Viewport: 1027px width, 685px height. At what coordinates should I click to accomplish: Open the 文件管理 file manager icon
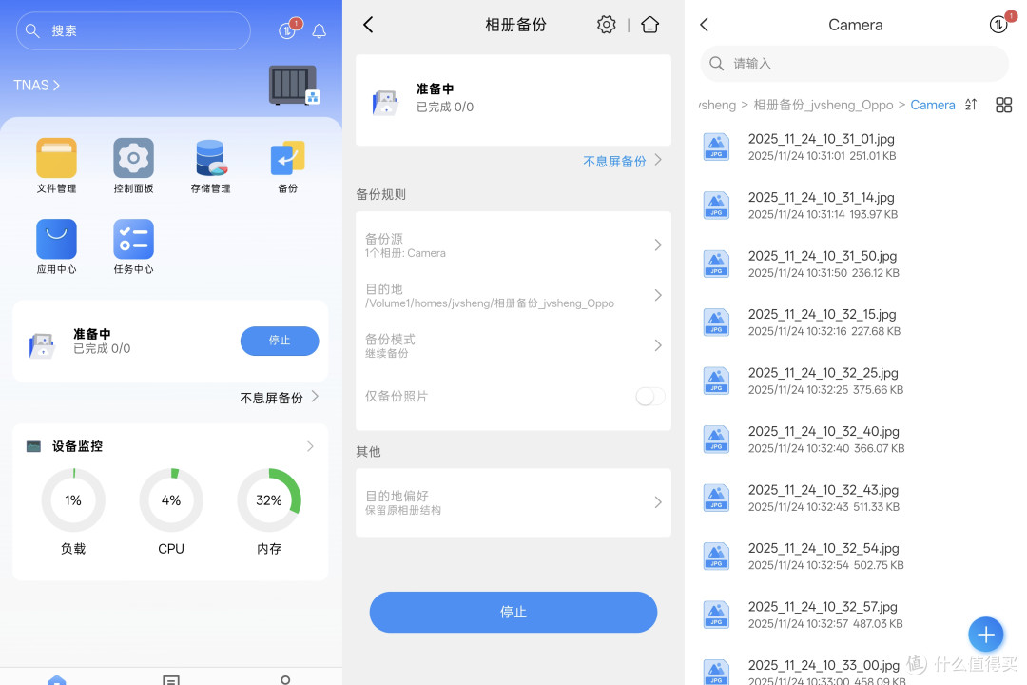tap(56, 158)
